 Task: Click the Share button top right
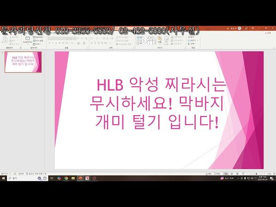[x=269, y=33]
